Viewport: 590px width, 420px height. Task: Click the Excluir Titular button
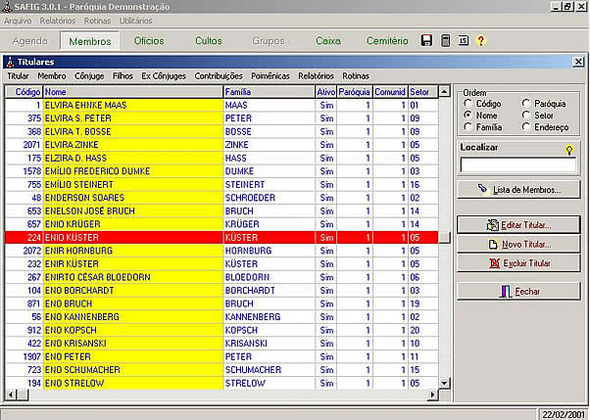click(x=518, y=263)
